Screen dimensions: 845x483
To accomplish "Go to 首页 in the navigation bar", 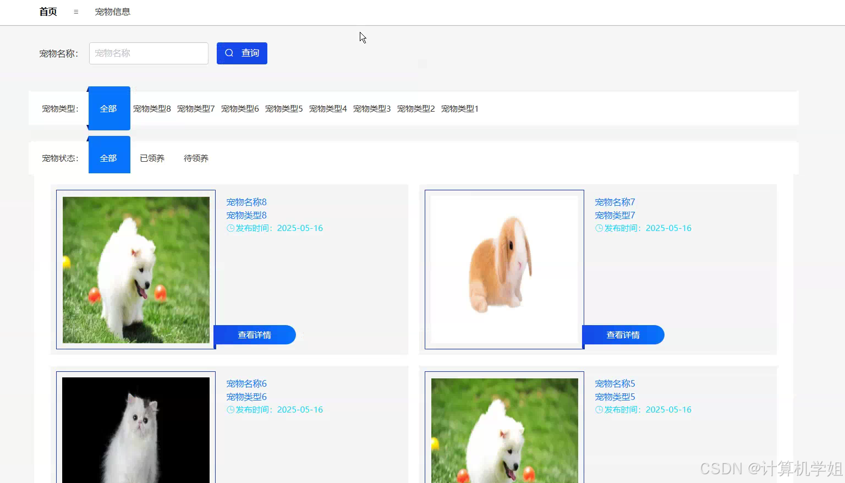I will (x=48, y=12).
